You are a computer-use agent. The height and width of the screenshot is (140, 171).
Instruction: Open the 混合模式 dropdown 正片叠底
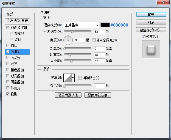81,25
